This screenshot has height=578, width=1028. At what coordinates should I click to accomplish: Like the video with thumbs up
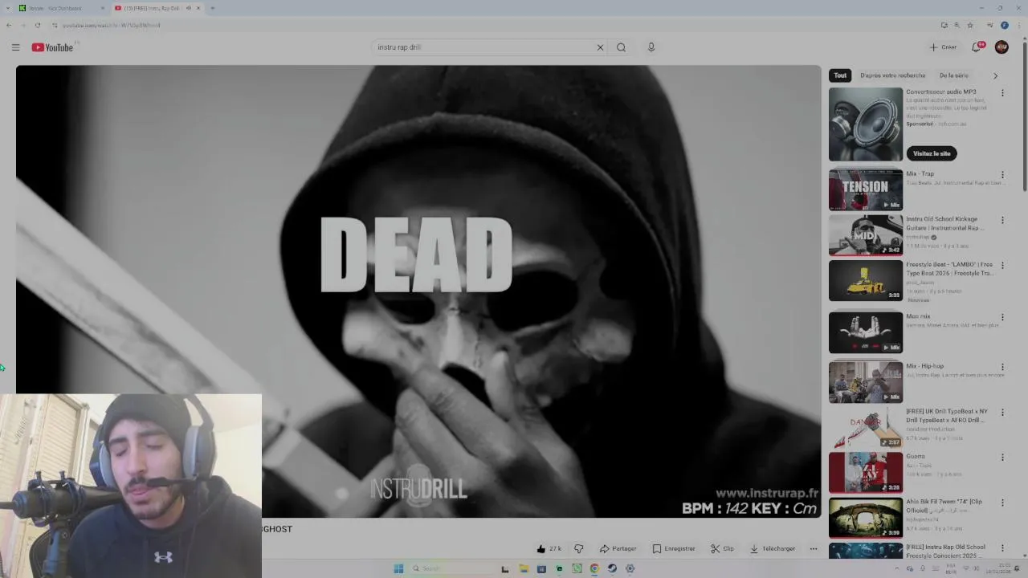(x=549, y=549)
